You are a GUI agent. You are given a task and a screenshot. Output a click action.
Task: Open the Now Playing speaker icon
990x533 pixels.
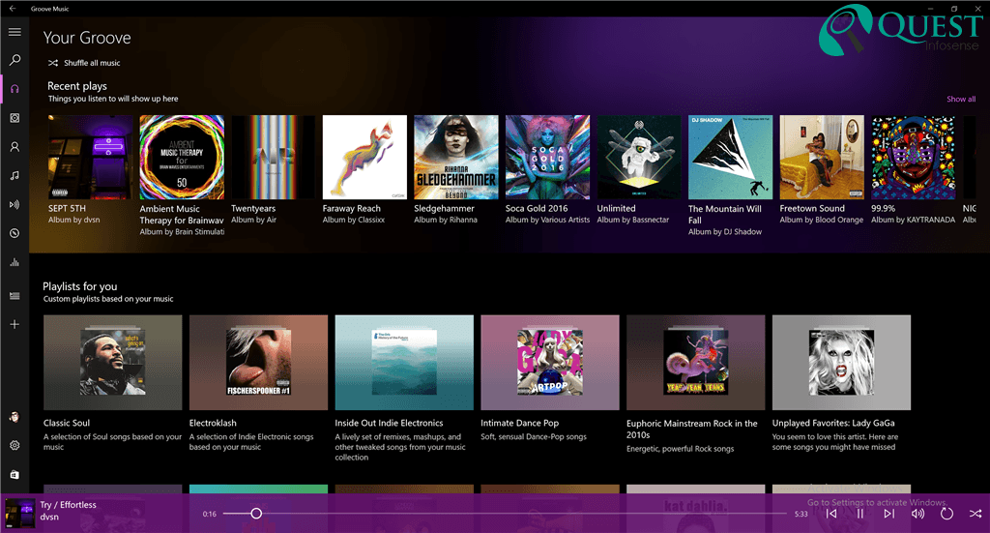coord(15,204)
